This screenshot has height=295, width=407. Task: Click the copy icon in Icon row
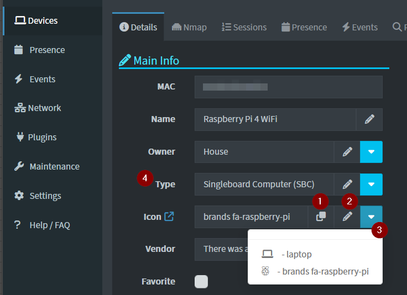click(321, 217)
